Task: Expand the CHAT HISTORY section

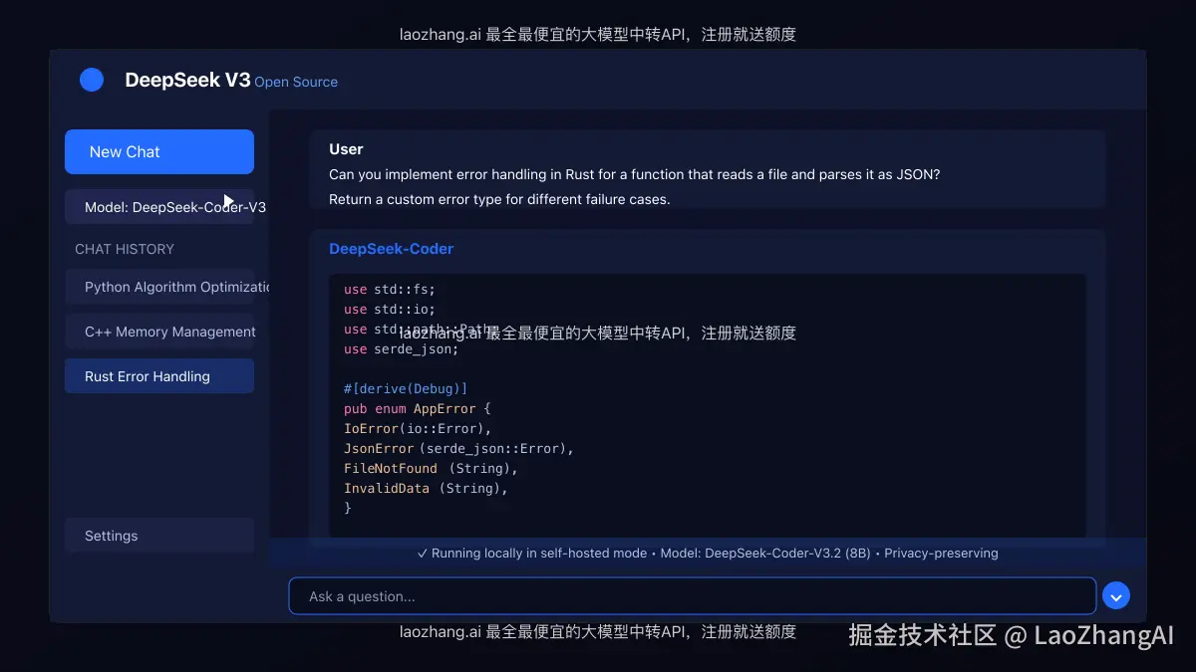Action: 124,249
